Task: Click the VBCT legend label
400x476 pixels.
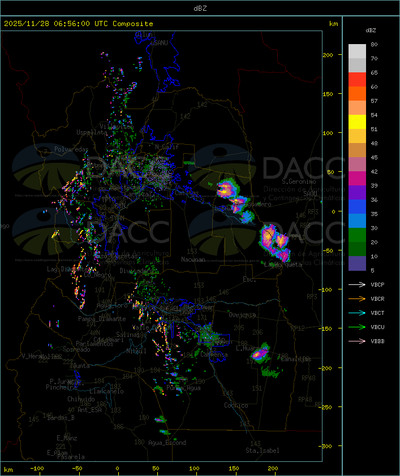Action: click(377, 313)
